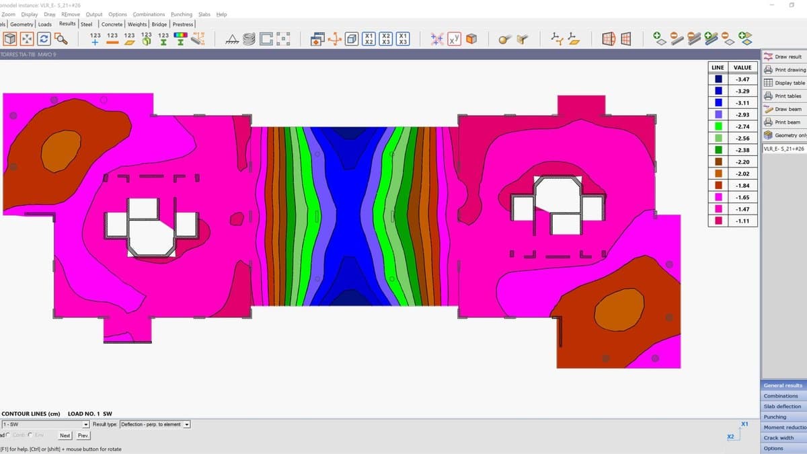
Task: Click the gray beam local axes icon
Action: pos(198,39)
